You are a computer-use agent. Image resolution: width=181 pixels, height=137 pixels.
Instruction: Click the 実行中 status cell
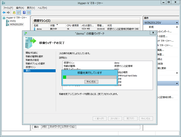coord(53,29)
